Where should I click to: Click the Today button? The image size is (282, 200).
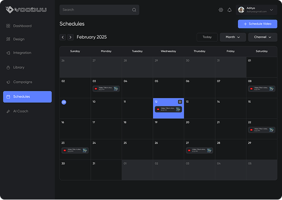pos(207,37)
